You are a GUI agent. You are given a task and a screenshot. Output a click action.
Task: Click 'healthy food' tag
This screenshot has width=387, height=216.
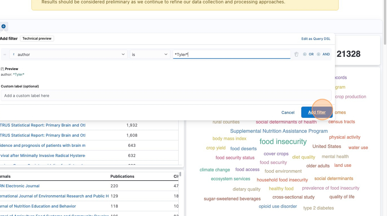click(x=281, y=188)
